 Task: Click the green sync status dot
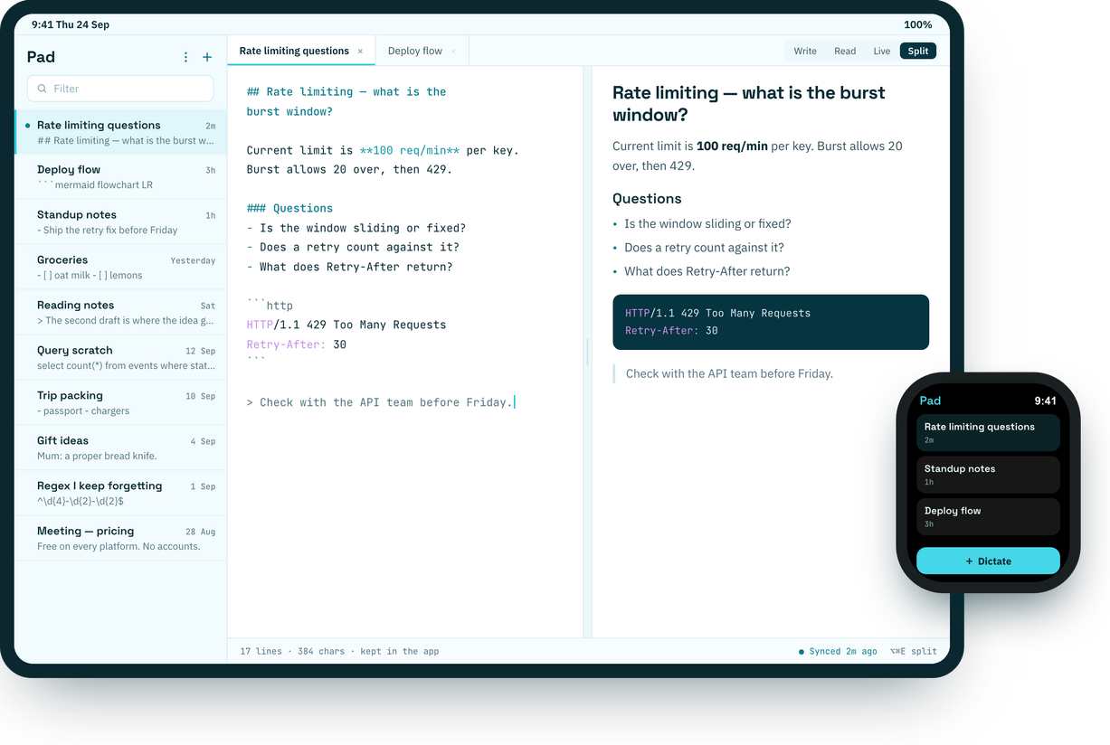click(x=802, y=651)
